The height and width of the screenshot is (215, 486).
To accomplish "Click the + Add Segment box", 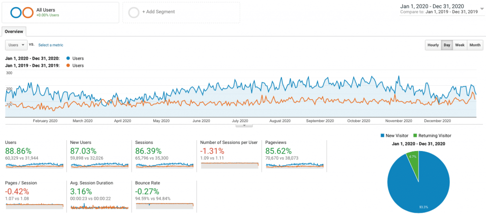I will click(x=181, y=12).
